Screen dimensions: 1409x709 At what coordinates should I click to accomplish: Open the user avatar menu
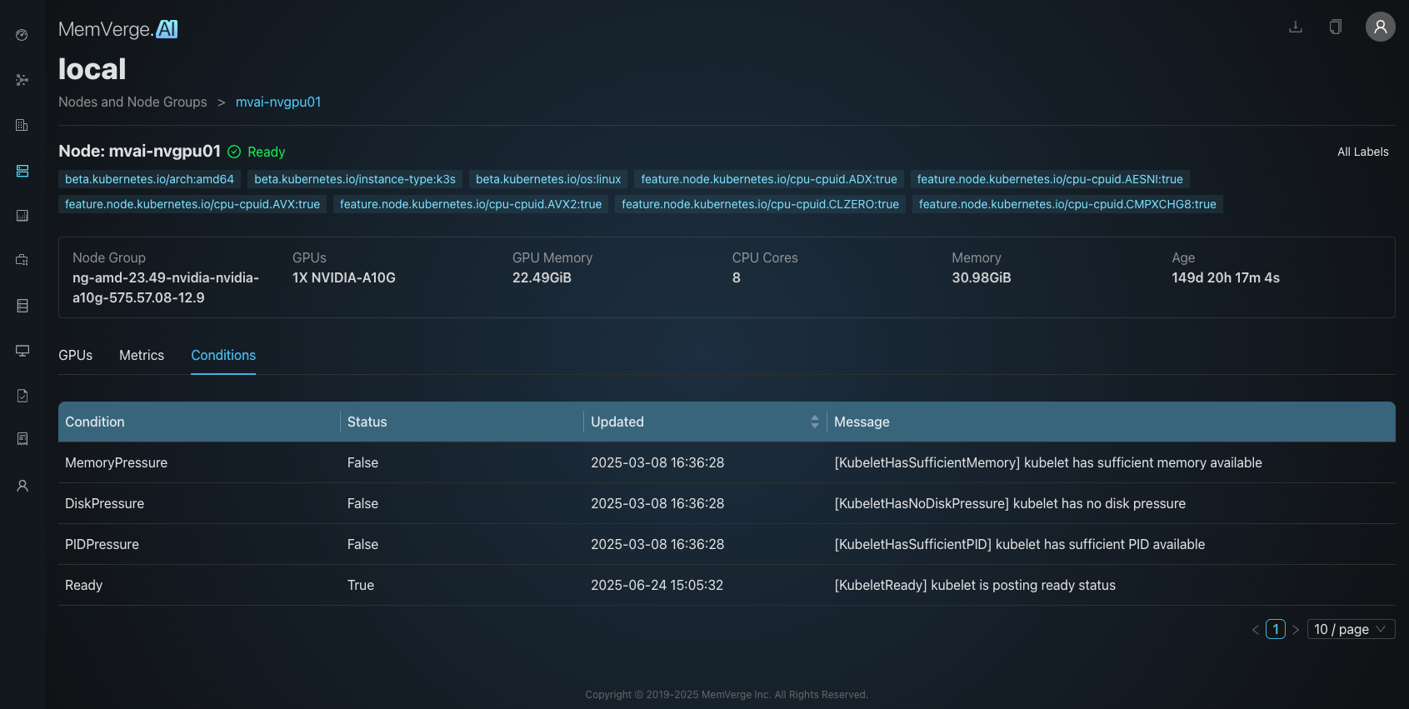pos(1380,27)
